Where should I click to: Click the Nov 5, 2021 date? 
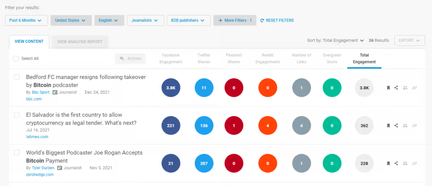coord(101,168)
